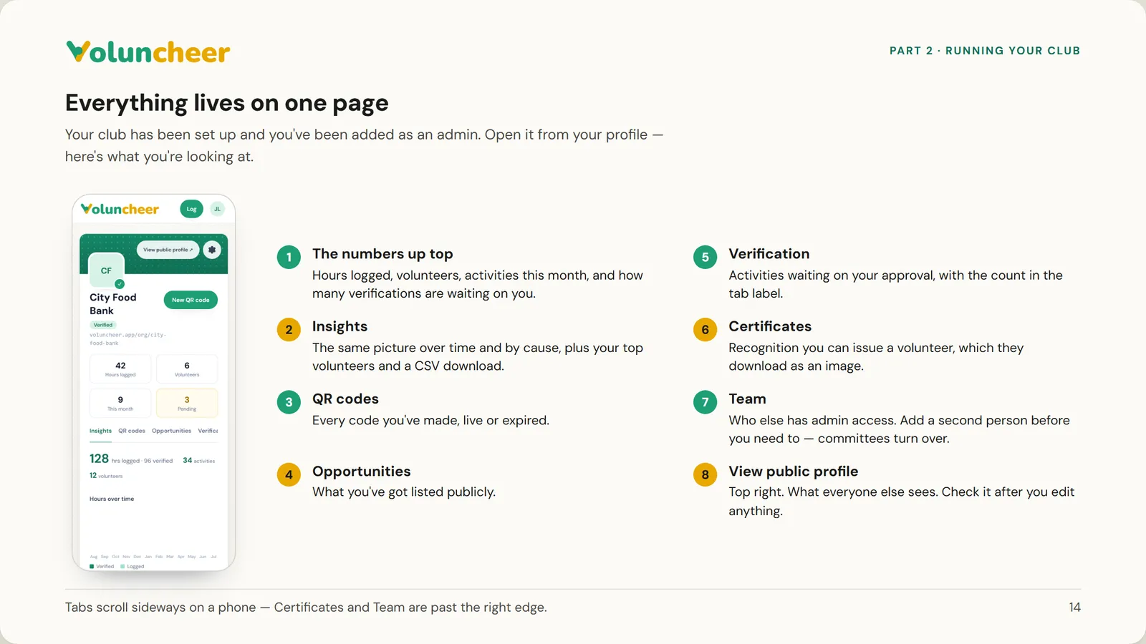Open the Opportunities tab
The height and width of the screenshot is (644, 1146).
(171, 431)
